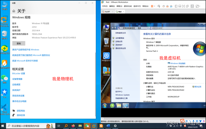The height and width of the screenshot is (129, 206).
Task: Click the Windows 体验指数 link in VM
Action: (178, 63)
